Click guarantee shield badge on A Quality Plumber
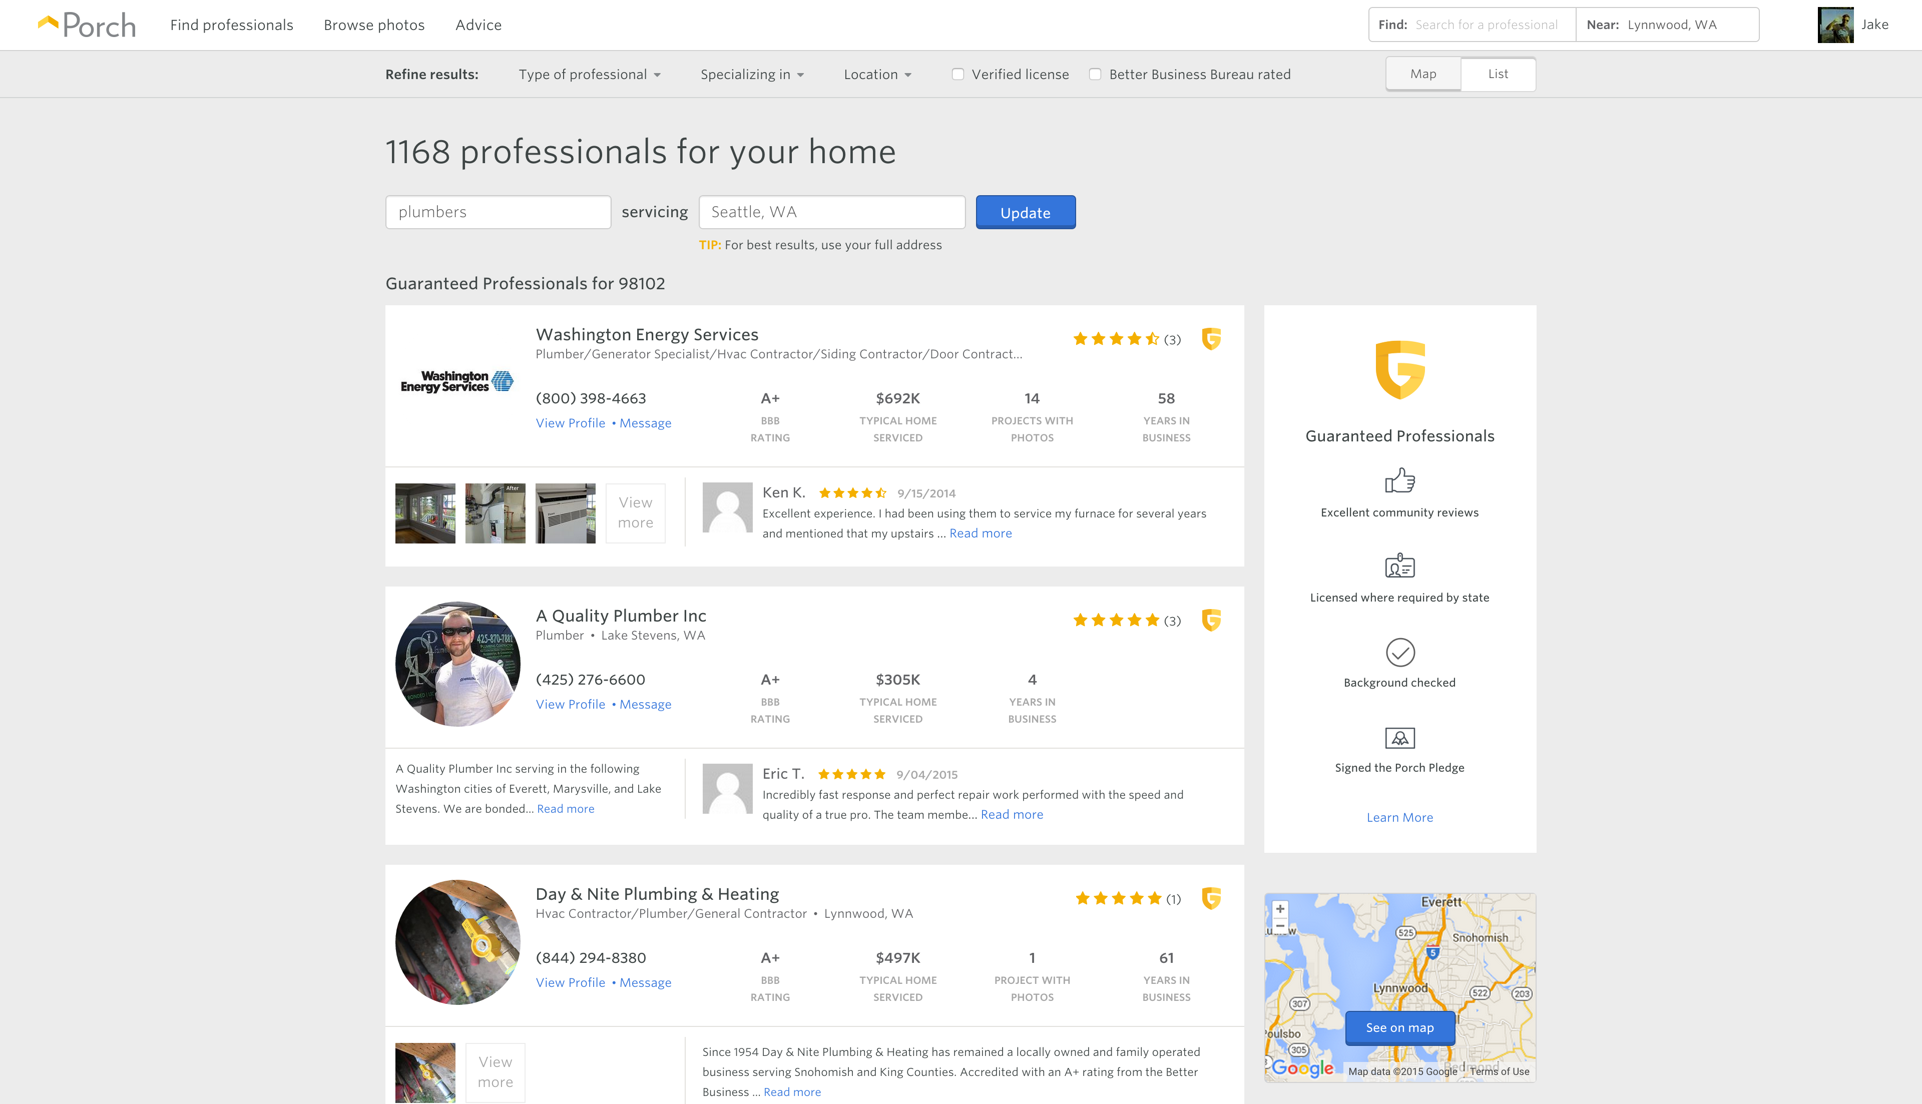1922x1104 pixels. point(1211,620)
